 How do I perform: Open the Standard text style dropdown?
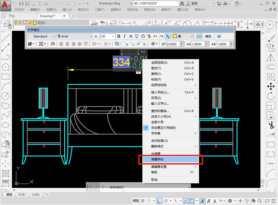coord(53,36)
